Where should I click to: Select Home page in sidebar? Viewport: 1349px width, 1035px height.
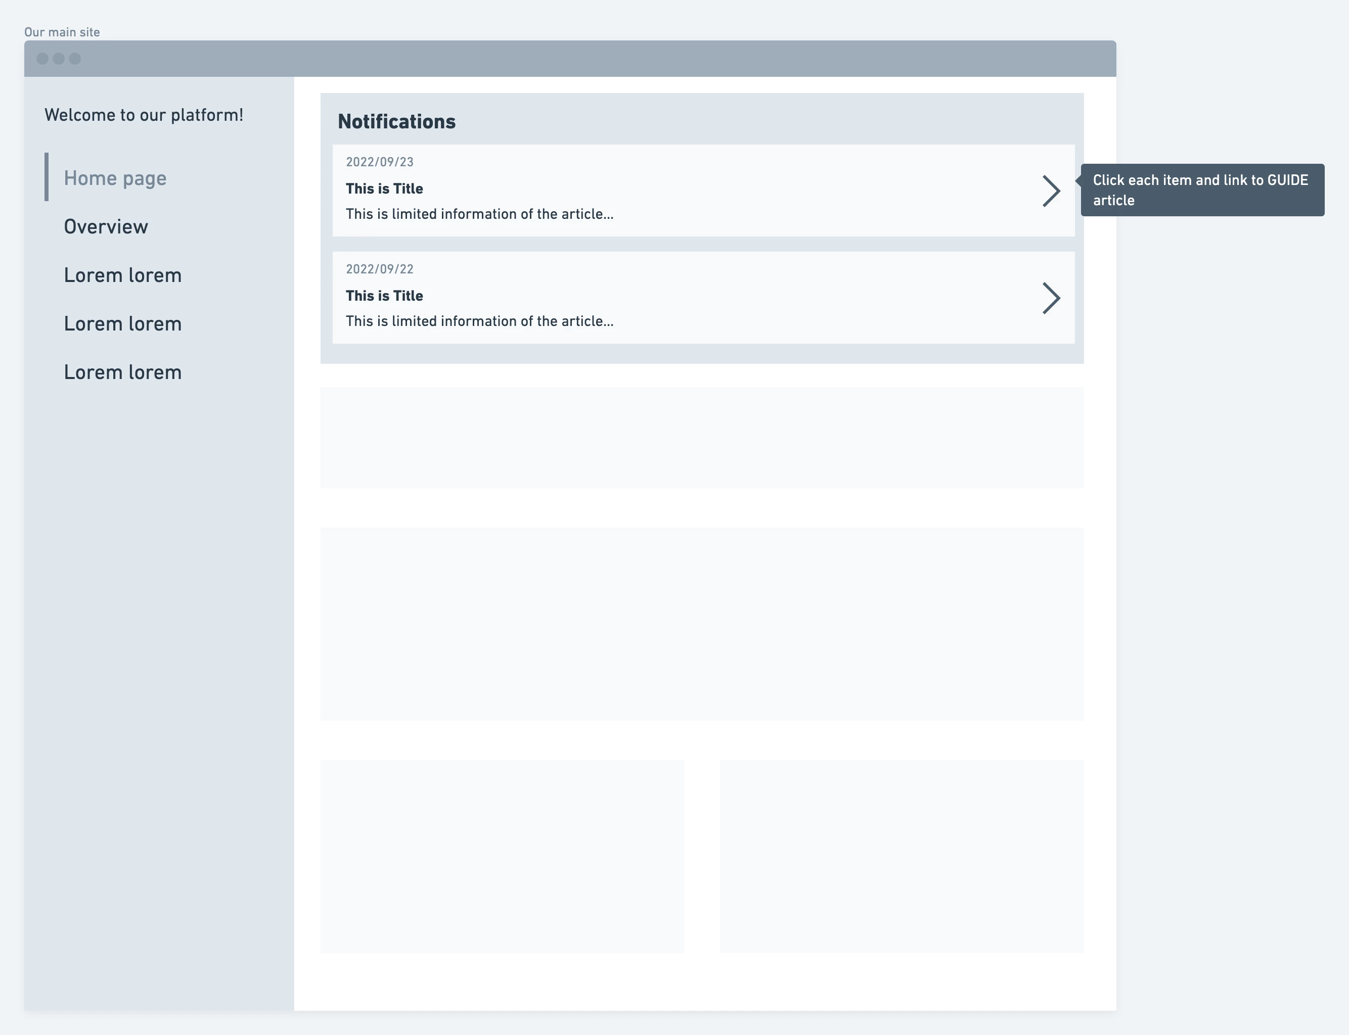[x=115, y=178]
